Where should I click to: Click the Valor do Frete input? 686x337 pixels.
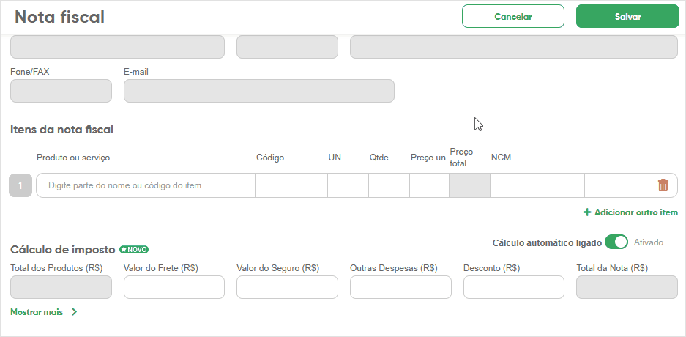174,287
